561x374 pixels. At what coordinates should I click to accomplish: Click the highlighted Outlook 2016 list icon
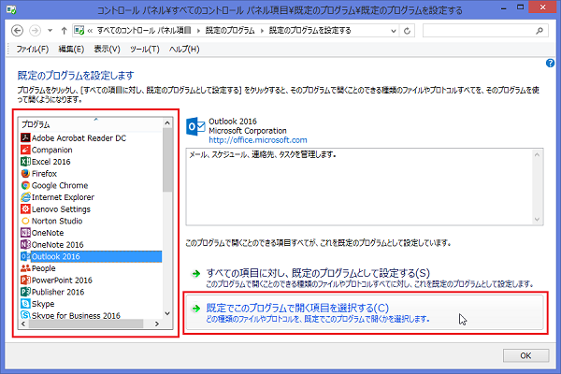25,256
